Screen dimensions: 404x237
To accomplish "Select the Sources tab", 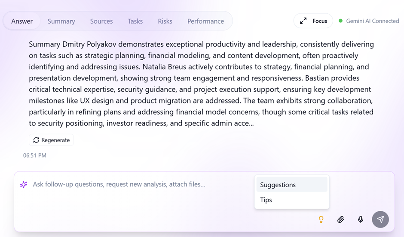I will (101, 21).
